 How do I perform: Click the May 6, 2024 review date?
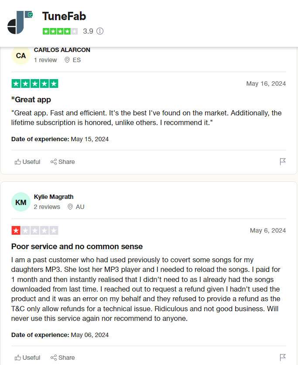268,230
